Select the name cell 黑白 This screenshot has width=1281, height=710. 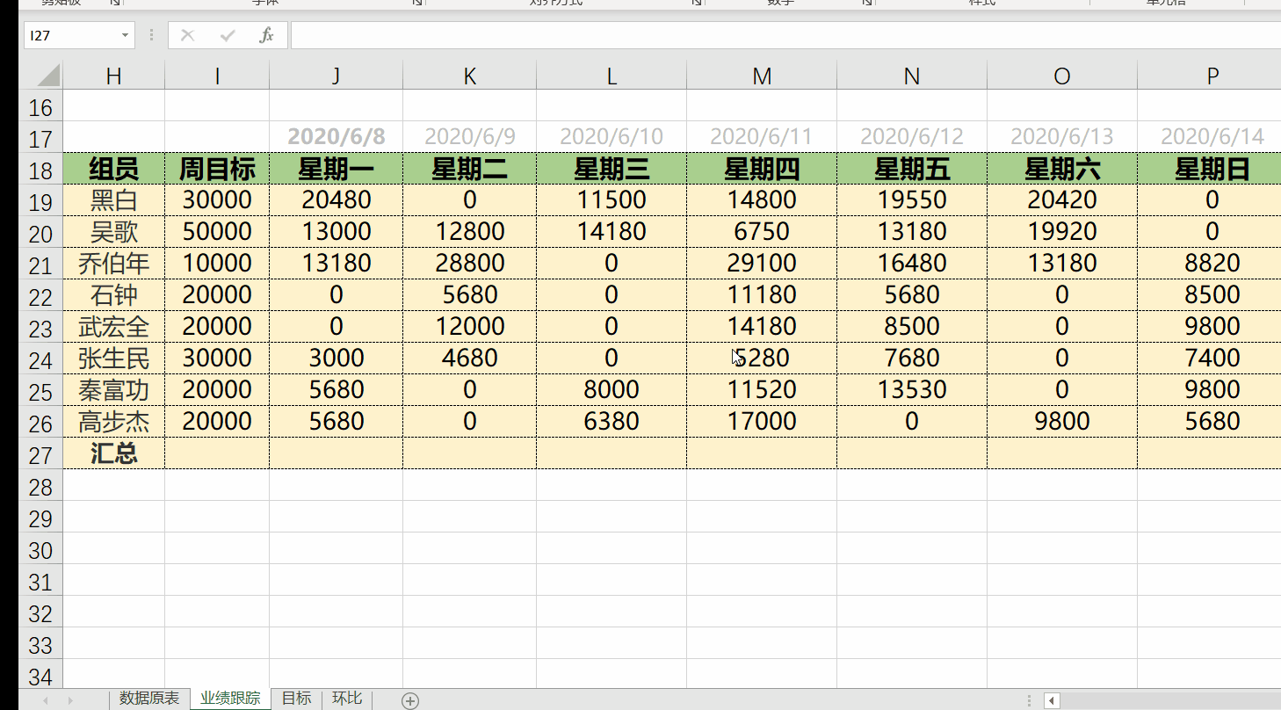(x=113, y=200)
